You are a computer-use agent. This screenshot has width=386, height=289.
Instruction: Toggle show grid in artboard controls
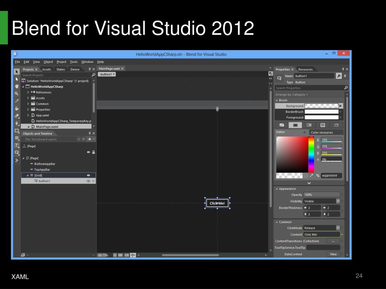point(120,255)
